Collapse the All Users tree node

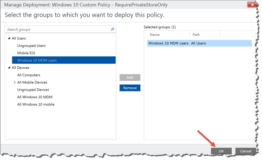tap(9, 38)
